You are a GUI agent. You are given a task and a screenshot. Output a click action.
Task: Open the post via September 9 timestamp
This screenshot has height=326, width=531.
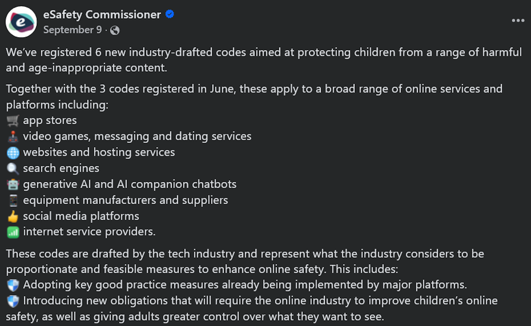coord(72,30)
